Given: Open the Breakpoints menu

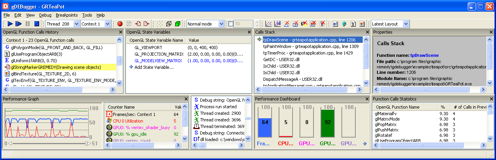Looking at the screenshot, I should coord(67,15).
